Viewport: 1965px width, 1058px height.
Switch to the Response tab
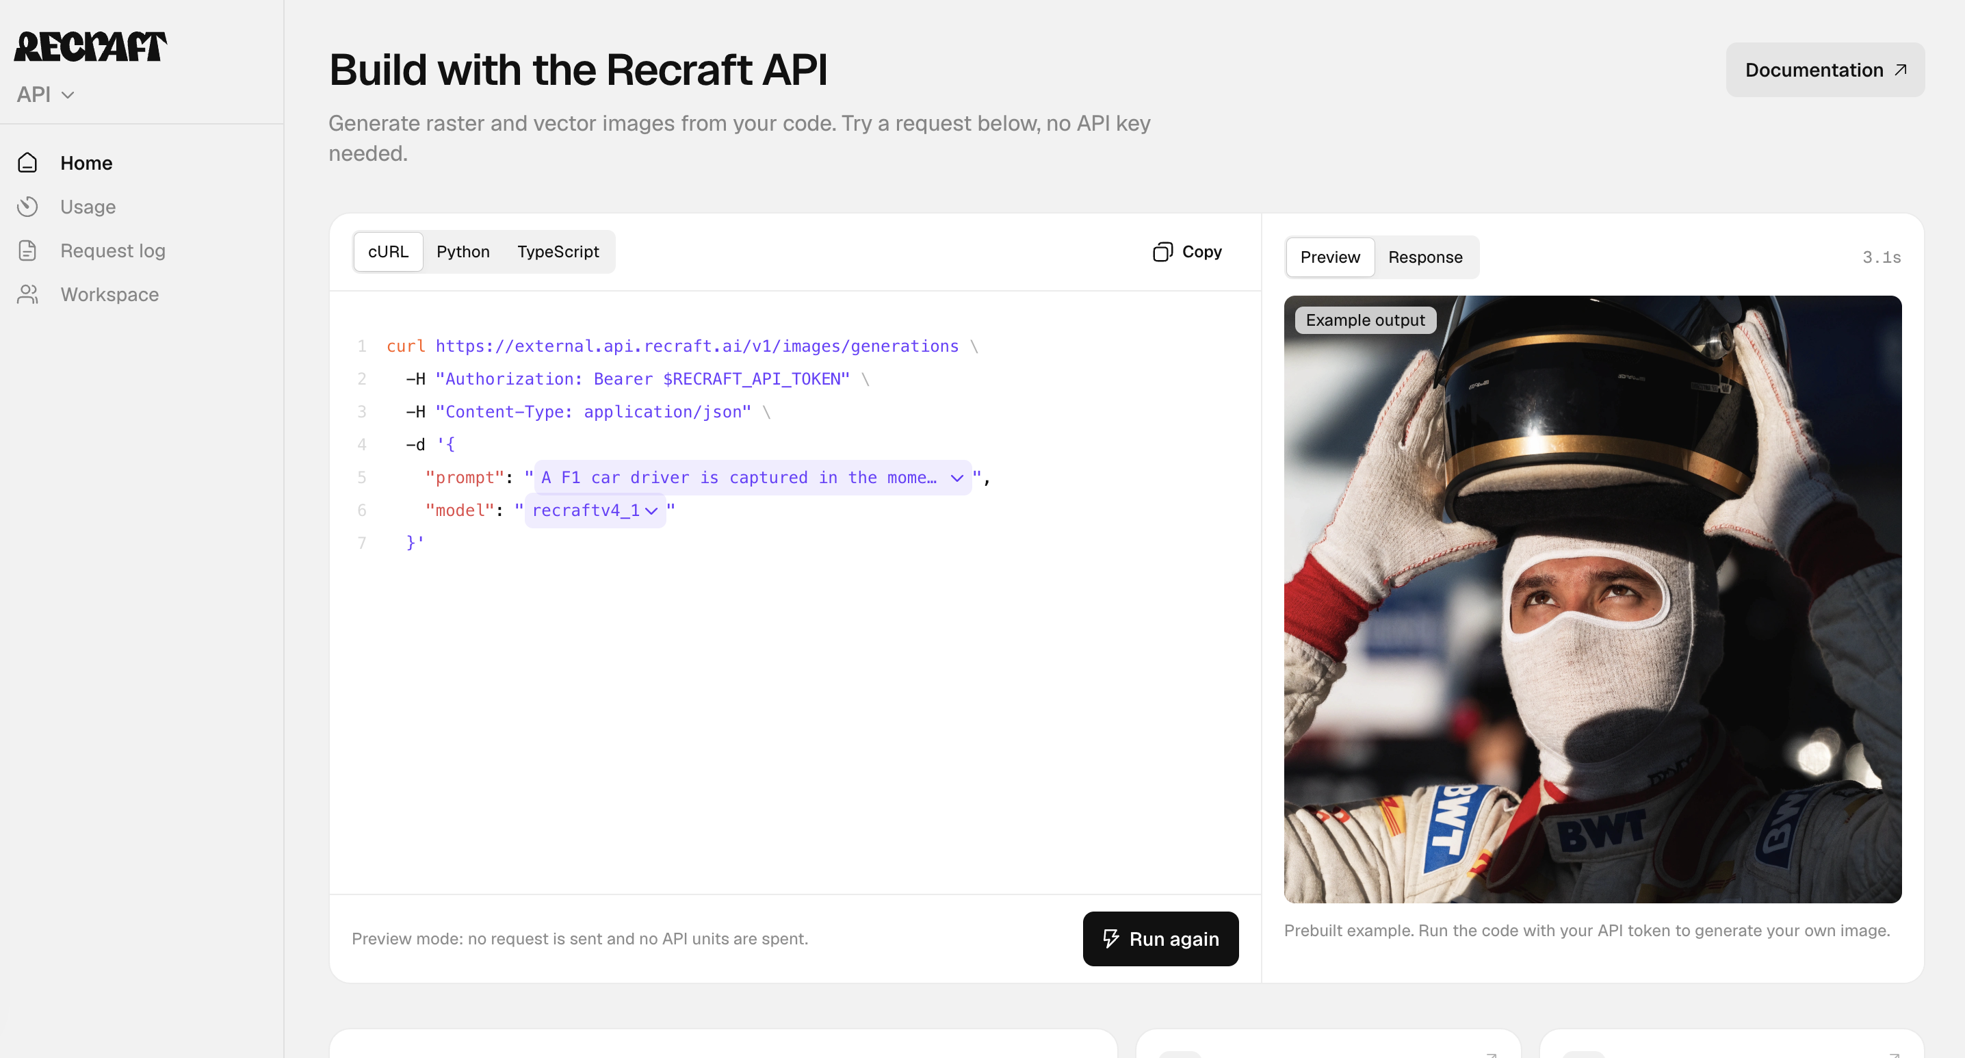coord(1425,257)
